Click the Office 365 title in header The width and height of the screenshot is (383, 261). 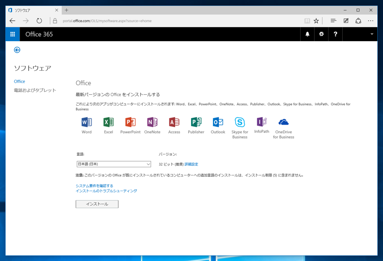click(39, 34)
